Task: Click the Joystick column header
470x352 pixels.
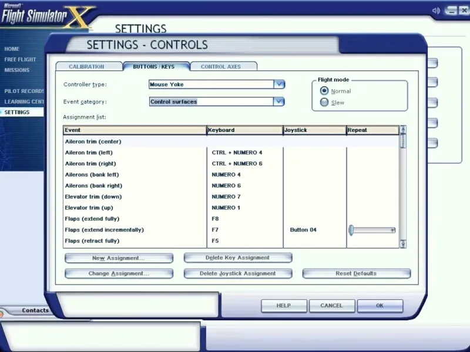Action: tap(315, 130)
